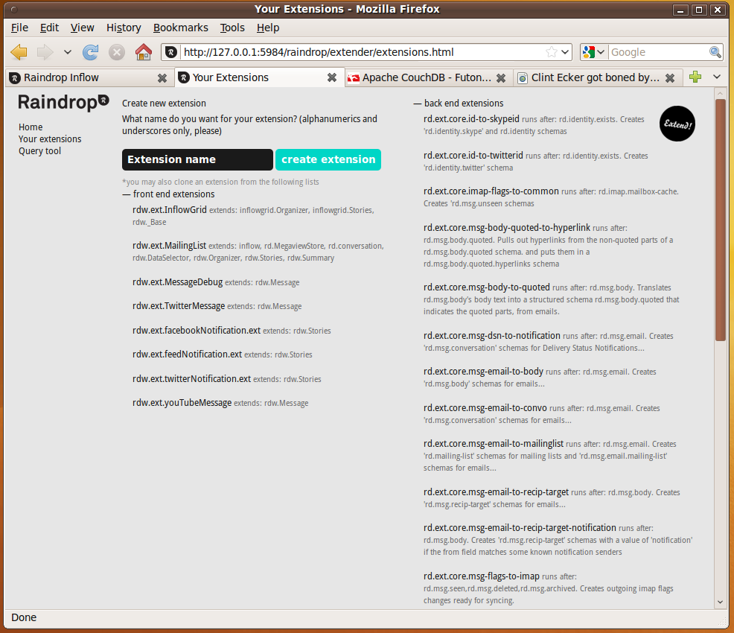This screenshot has width=734, height=633.
Task: Open the Edit menu
Action: [49, 28]
